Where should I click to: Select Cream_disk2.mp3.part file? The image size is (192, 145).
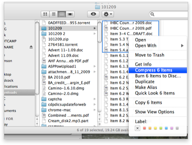click(x=68, y=121)
